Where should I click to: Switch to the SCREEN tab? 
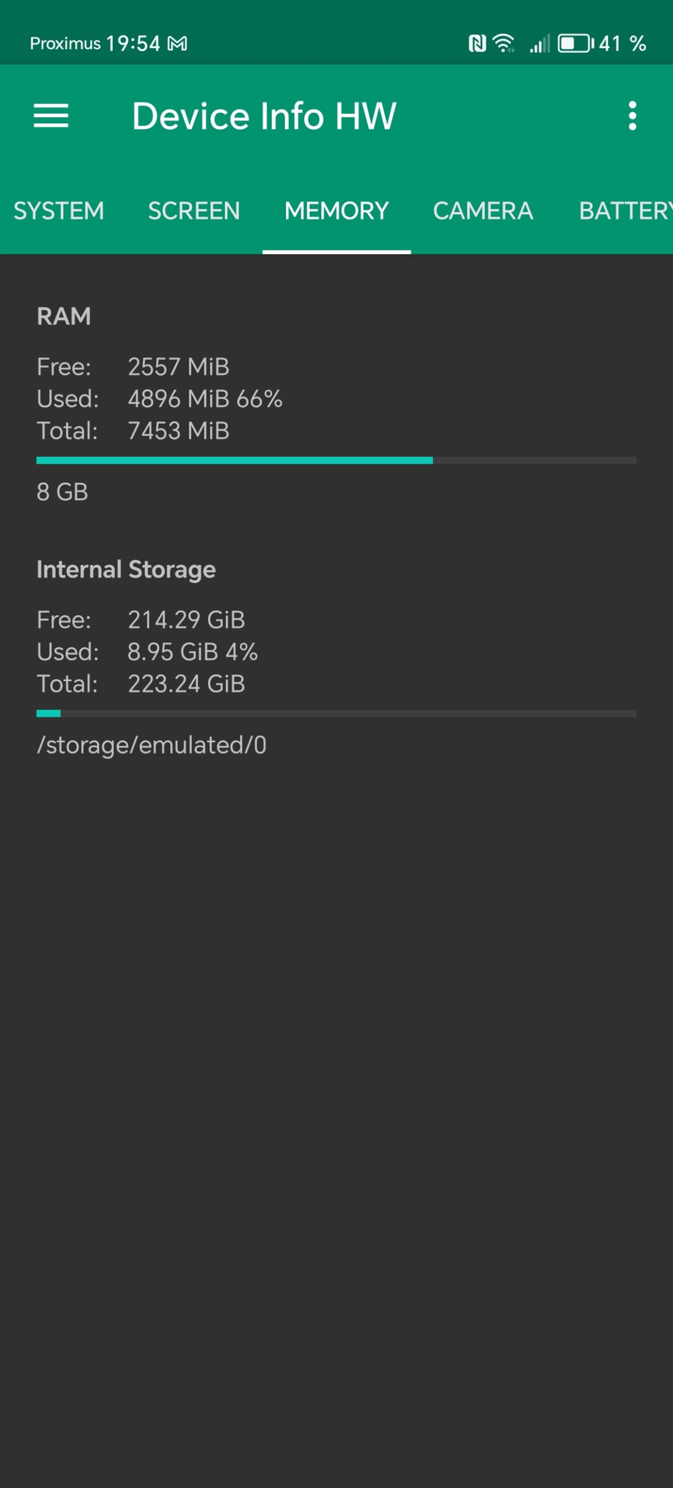click(x=194, y=210)
